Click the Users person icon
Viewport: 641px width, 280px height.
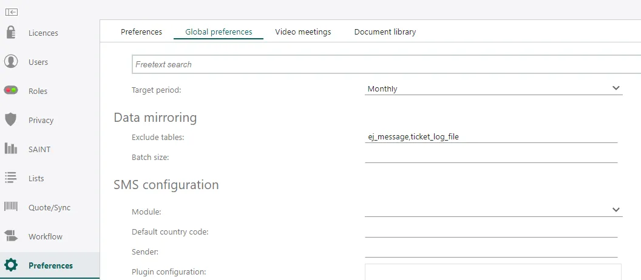pos(11,62)
